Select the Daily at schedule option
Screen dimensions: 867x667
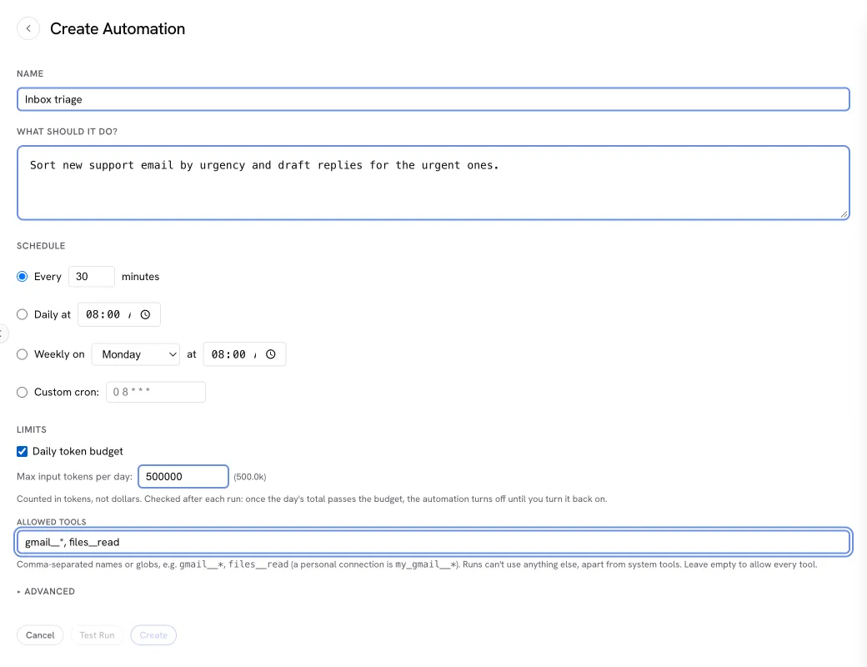23,314
